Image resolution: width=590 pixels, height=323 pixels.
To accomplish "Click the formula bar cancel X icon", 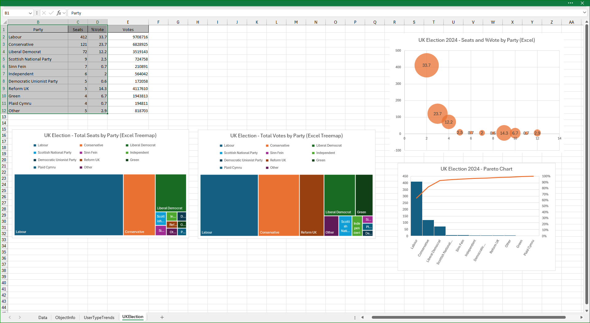I will click(44, 13).
